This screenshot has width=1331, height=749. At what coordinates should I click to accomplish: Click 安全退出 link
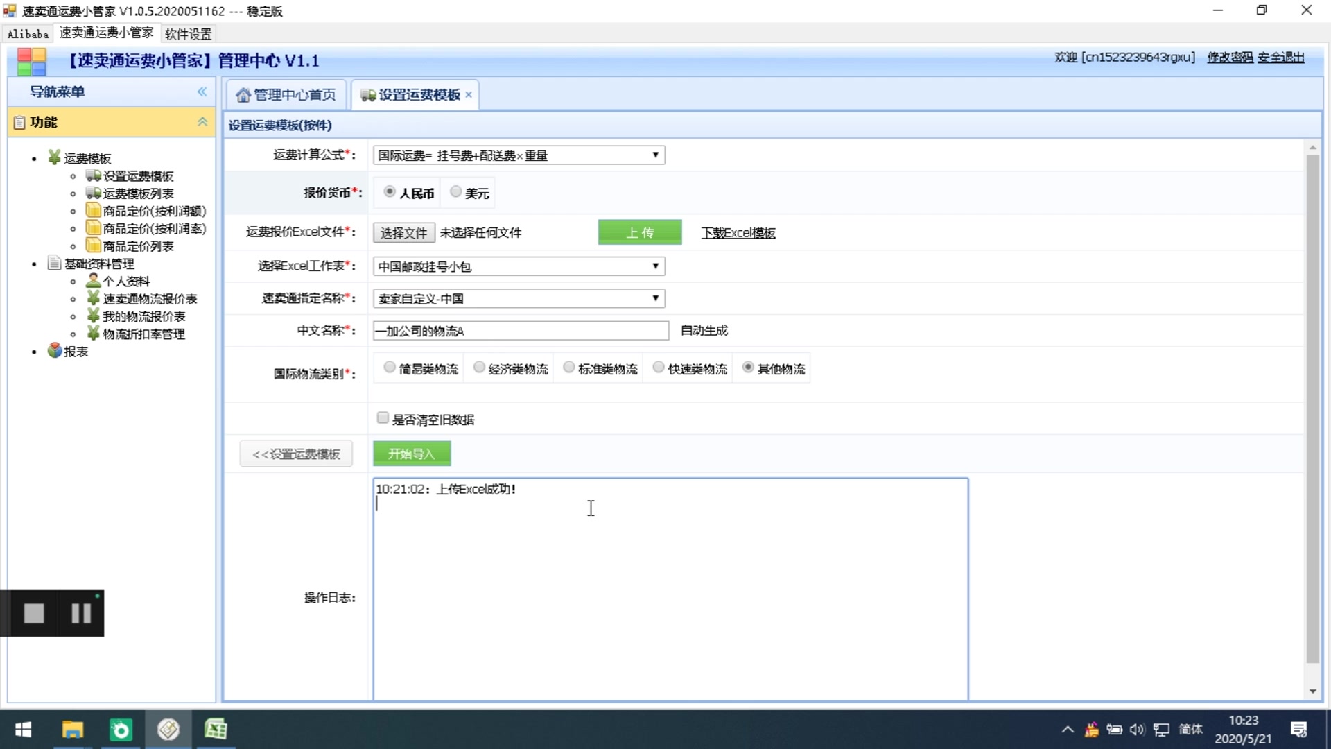tap(1281, 57)
